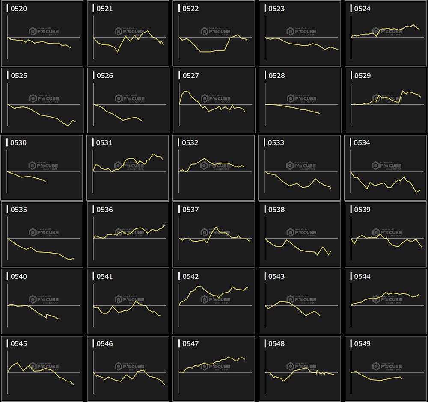The width and height of the screenshot is (428, 402).
Task: Open the 0547 graph panel
Action: pos(214,369)
